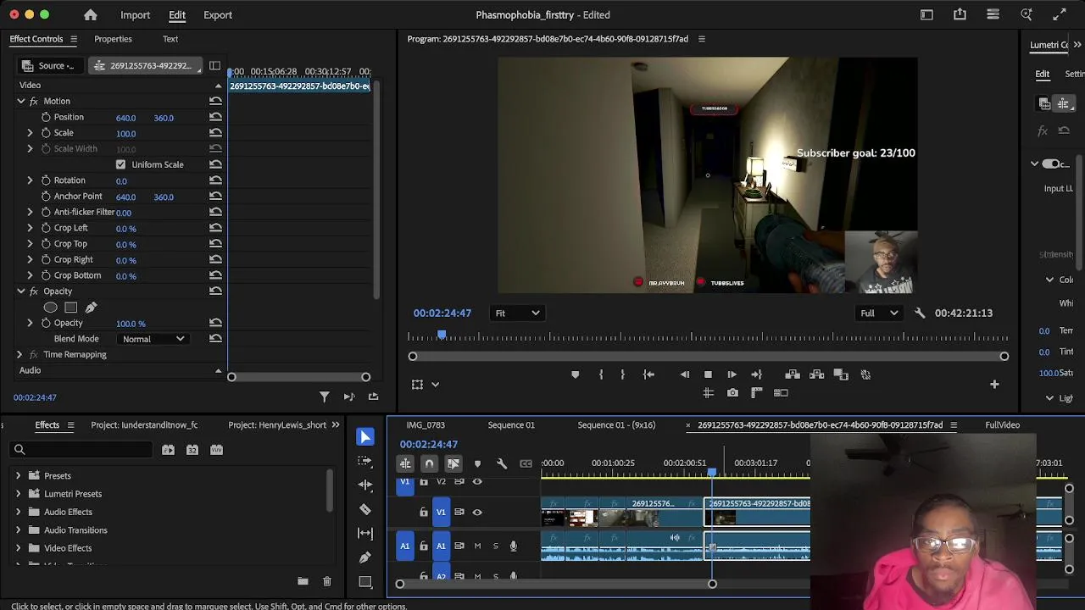Show more panel tabs double chevron
The height and width of the screenshot is (610, 1085).
(336, 425)
